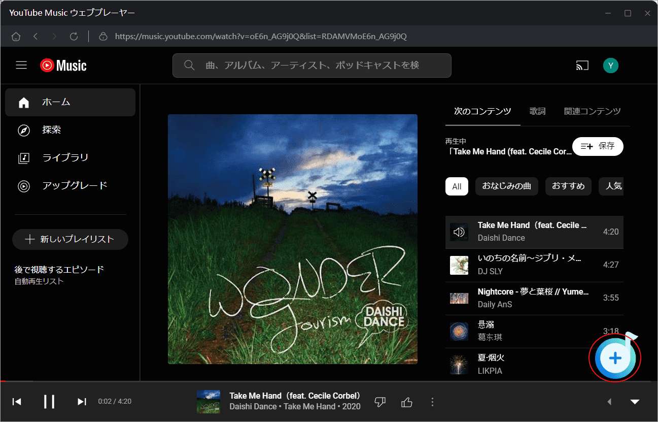Click the now playing speaker thumbnail in queue
This screenshot has width=658, height=422.
459,232
